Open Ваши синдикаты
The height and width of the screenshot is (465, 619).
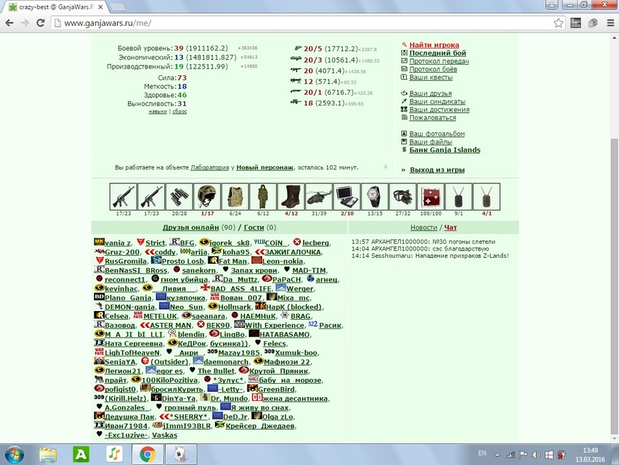click(x=437, y=101)
